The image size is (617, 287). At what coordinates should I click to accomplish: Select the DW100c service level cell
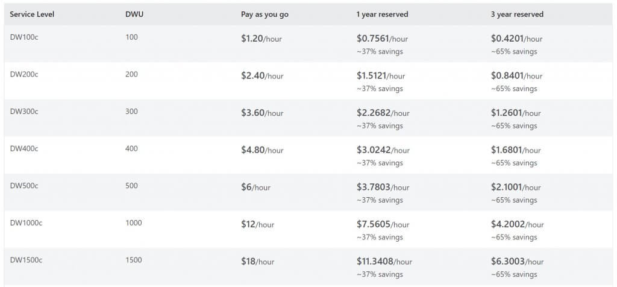[x=24, y=37]
